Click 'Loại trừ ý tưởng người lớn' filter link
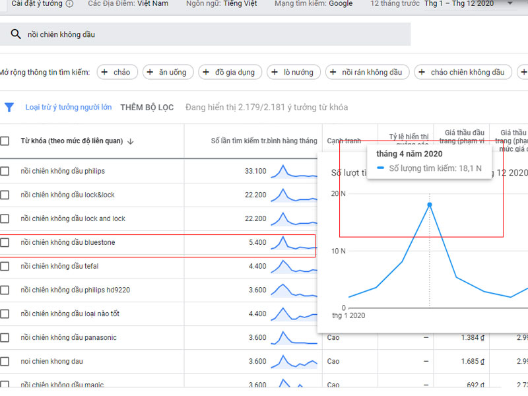The height and width of the screenshot is (396, 528). [69, 107]
